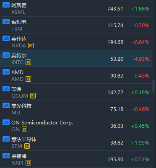Click the 743.61 price for ASML
The height and width of the screenshot is (168, 156).
point(115,9)
